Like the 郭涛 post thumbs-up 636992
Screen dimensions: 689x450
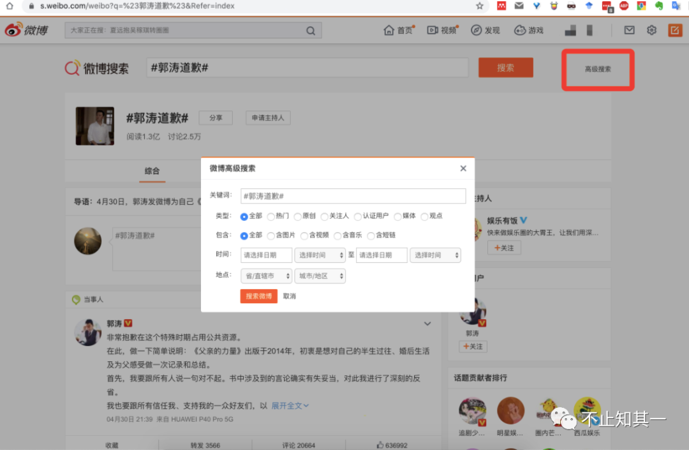pos(392,445)
